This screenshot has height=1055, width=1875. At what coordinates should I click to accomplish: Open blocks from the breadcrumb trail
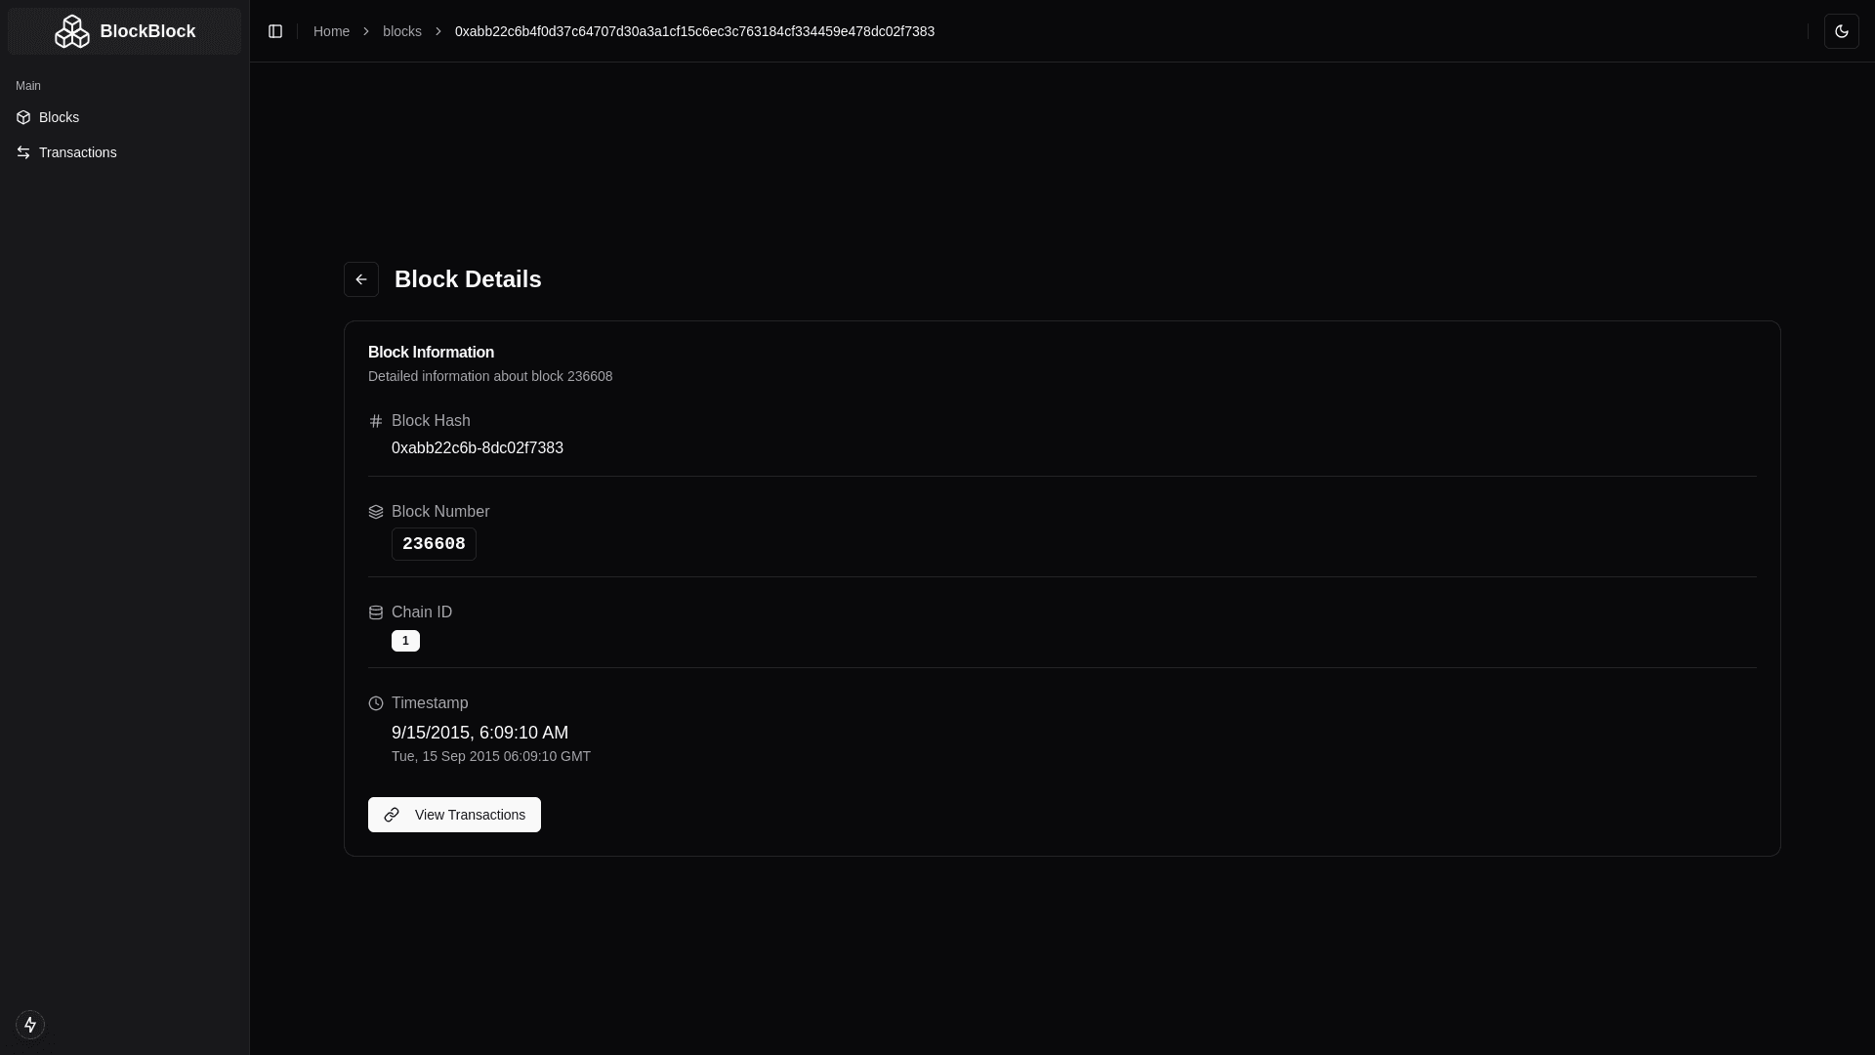point(401,30)
